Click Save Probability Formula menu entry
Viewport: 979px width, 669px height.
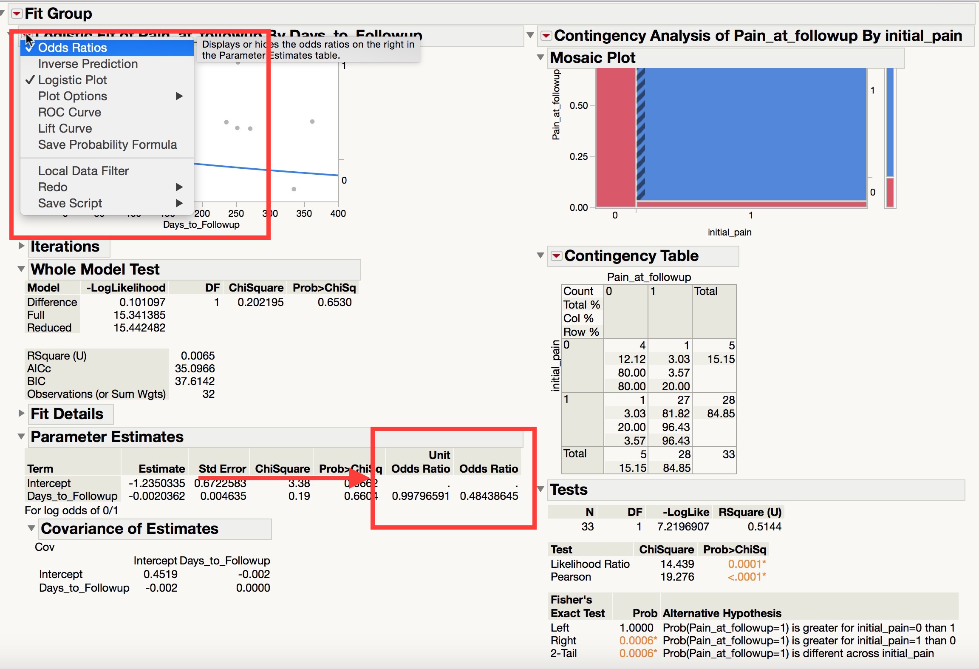point(108,145)
